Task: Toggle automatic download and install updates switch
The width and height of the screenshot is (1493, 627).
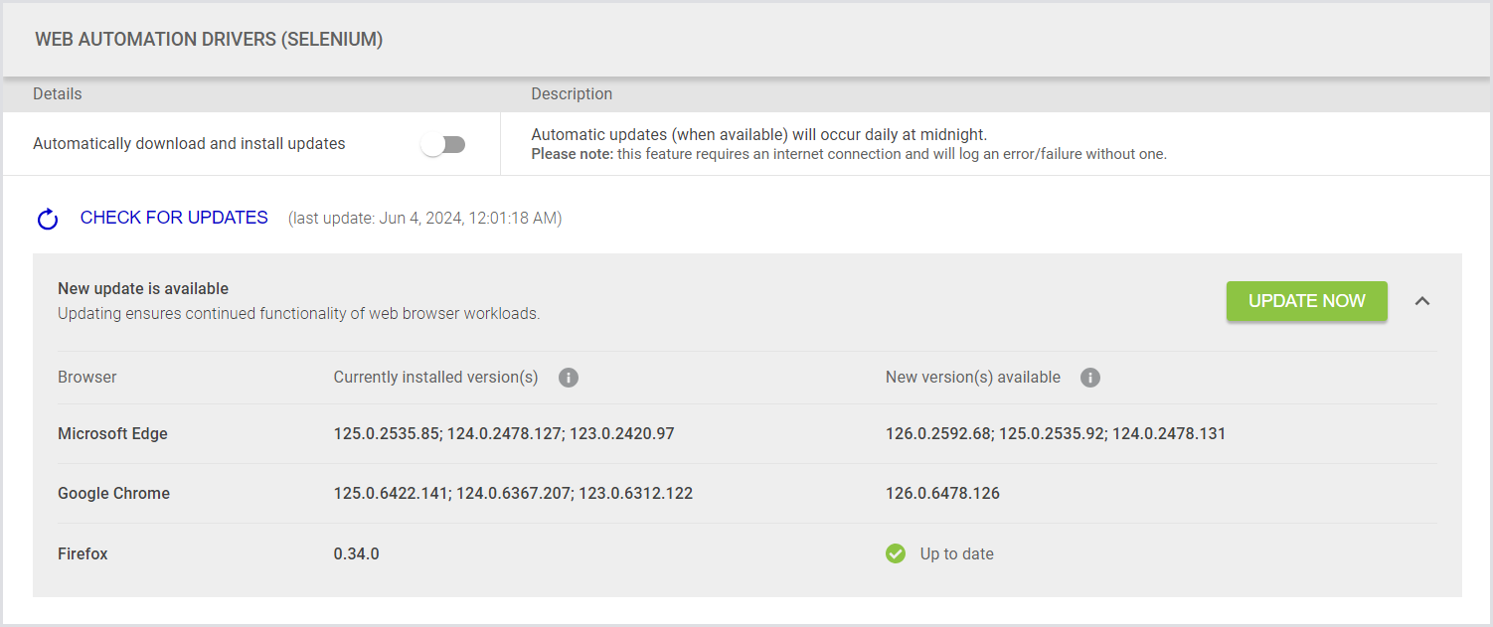Action: [443, 144]
